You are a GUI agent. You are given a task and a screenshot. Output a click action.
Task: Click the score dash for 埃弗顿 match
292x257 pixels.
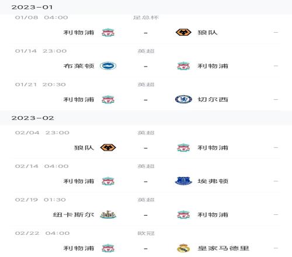click(x=145, y=182)
